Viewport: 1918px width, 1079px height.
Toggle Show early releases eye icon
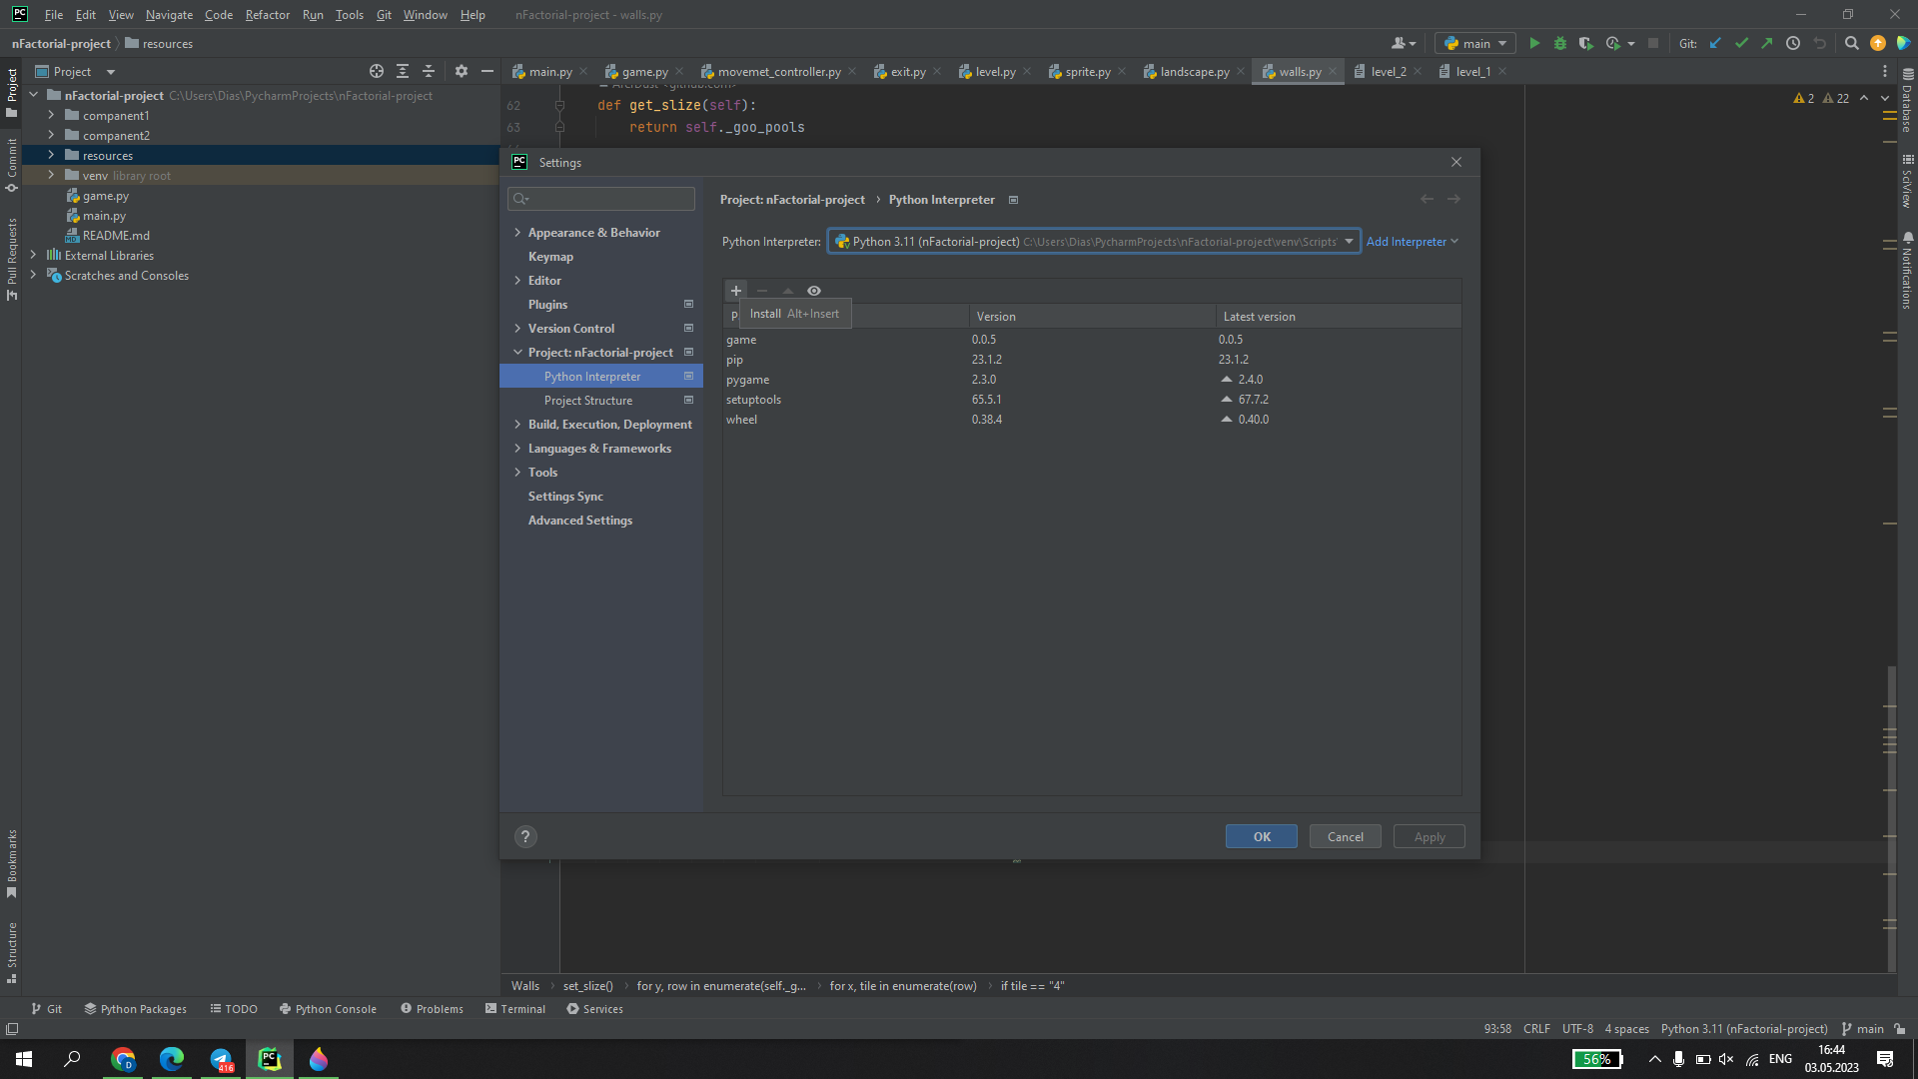coord(814,291)
